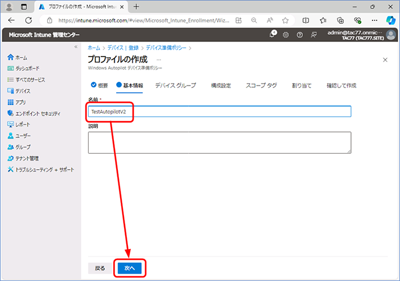Add this page to favorites star
The height and width of the screenshot is (281, 400).
285,20
